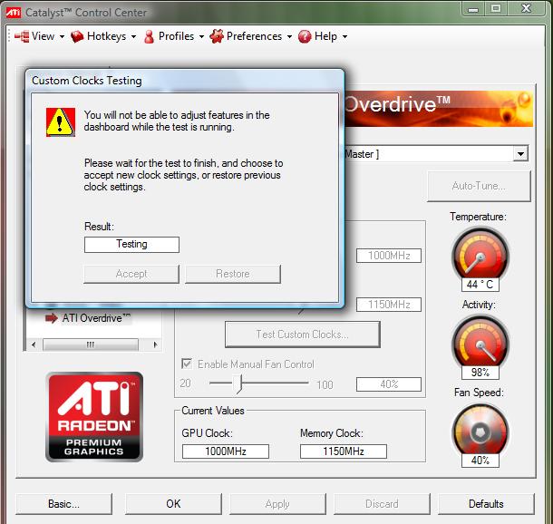
Task: Expand the Profiles dropdown arrow
Action: tap(201, 36)
